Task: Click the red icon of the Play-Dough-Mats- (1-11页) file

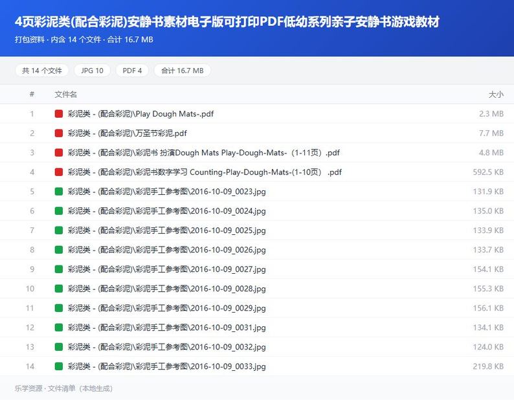Action: (x=59, y=153)
